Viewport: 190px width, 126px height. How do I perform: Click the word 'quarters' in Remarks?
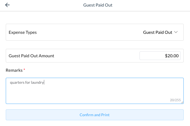click(x=17, y=82)
